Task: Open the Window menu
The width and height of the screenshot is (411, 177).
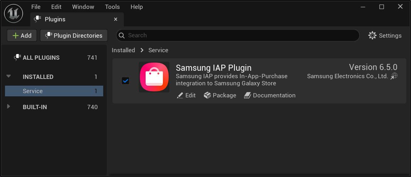Action: pos(83,7)
